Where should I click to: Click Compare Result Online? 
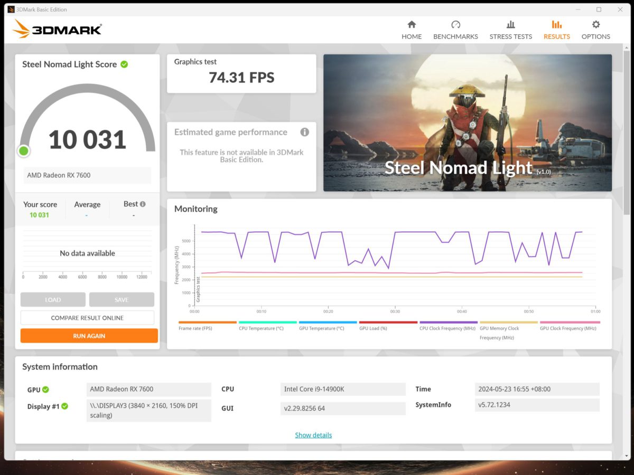click(x=87, y=318)
